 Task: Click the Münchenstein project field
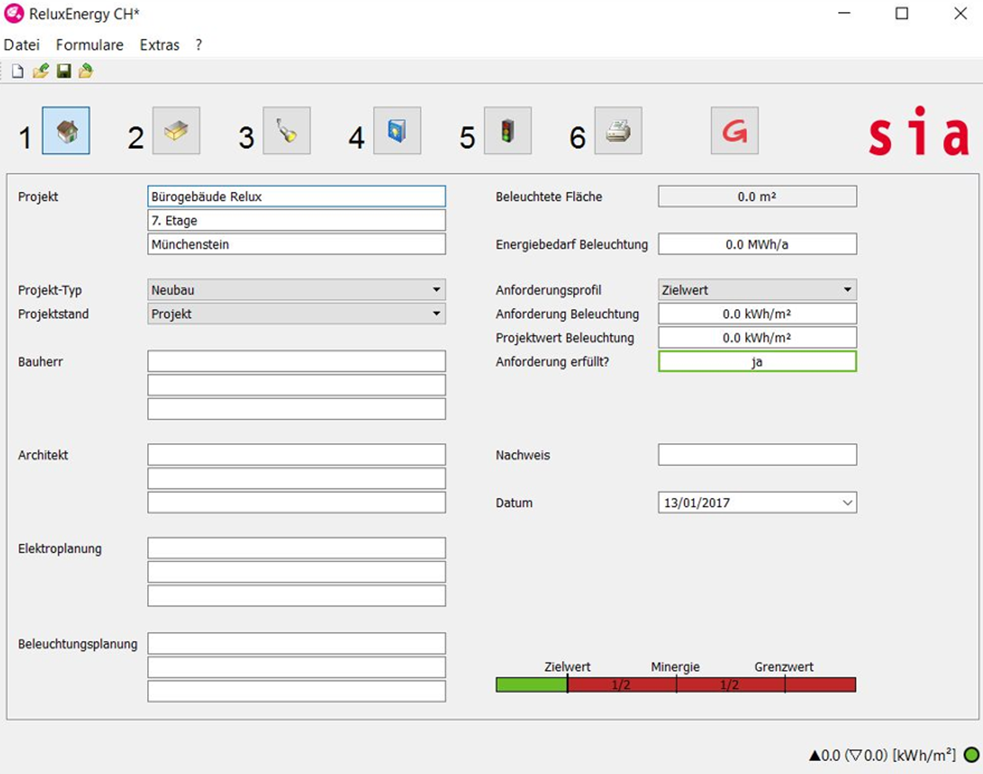(x=296, y=244)
